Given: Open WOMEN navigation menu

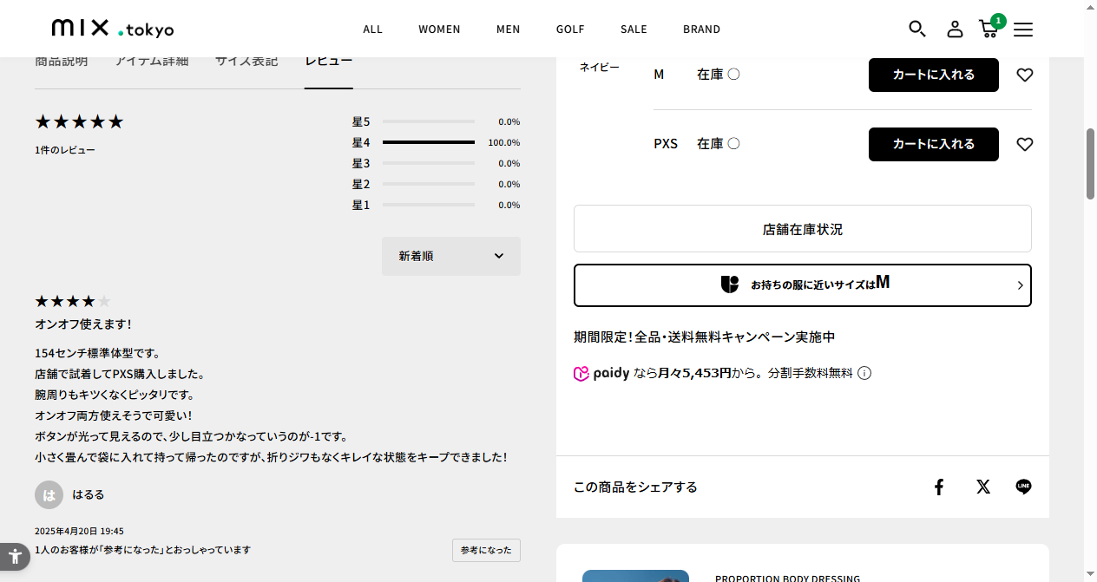Looking at the screenshot, I should (439, 29).
